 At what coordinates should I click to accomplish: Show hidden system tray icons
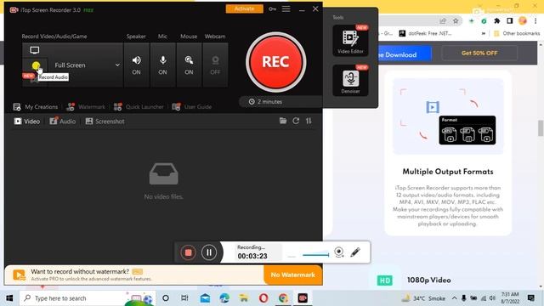454,298
